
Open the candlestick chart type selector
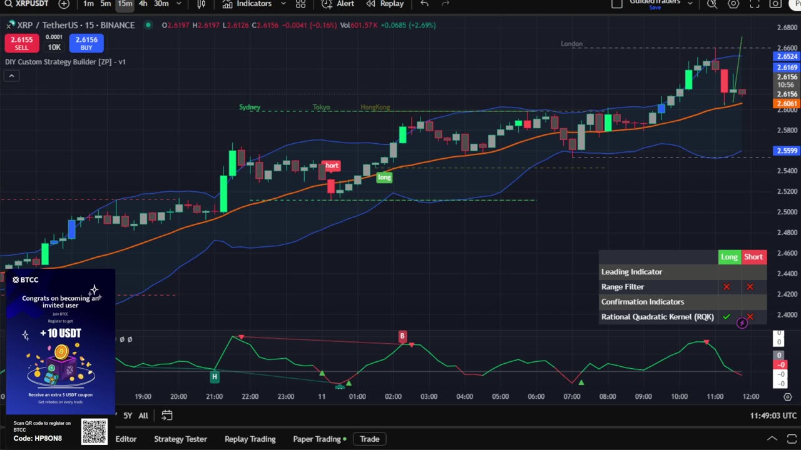(202, 4)
